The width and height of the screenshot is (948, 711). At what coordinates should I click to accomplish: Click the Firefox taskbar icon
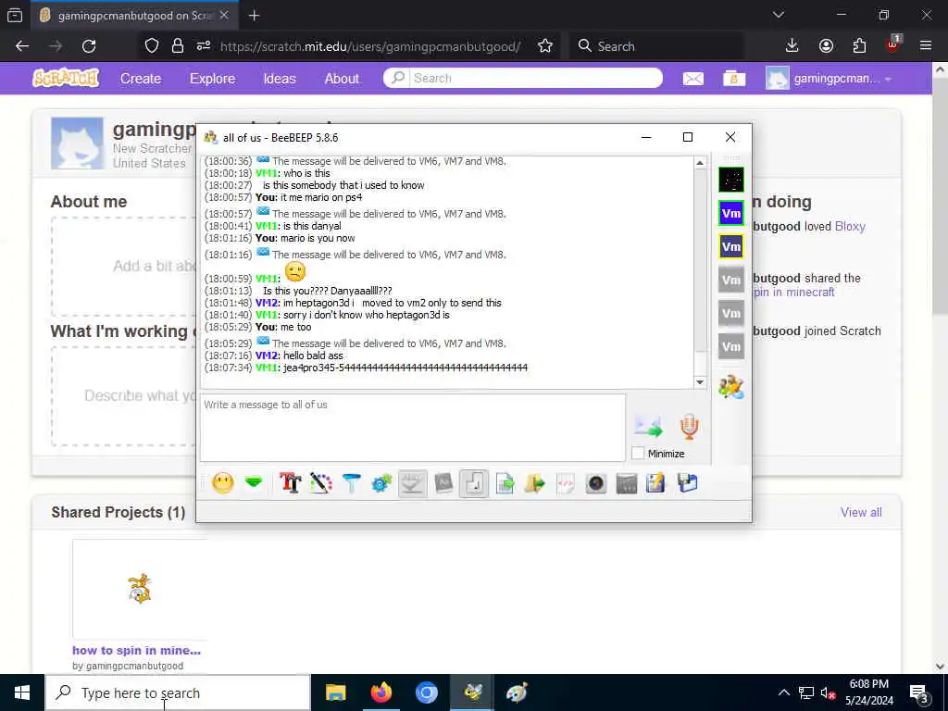point(380,692)
